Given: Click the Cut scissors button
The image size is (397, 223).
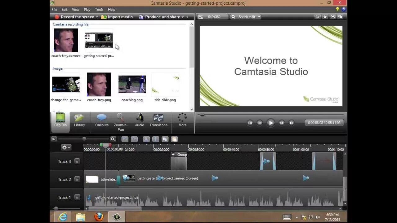Looking at the screenshot, I should pyautogui.click(x=146, y=139).
